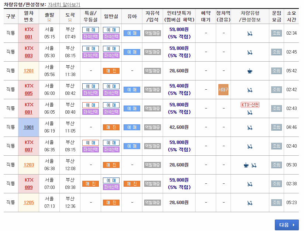Image resolution: width=304 pixels, height=231 pixels.
Task: Click the 조회 fare button on KTX 001 row
Action: coord(276,33)
